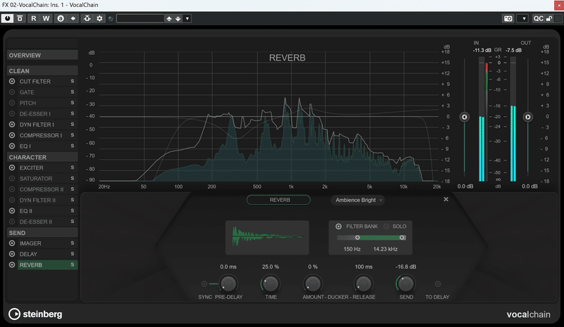Click the CHARACTER section header
This screenshot has height=327, width=564.
[42, 158]
